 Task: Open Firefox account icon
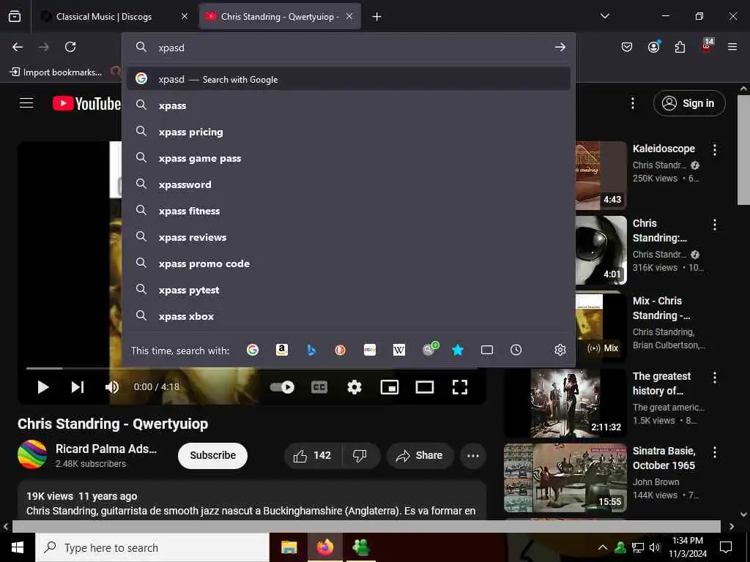pyautogui.click(x=653, y=47)
